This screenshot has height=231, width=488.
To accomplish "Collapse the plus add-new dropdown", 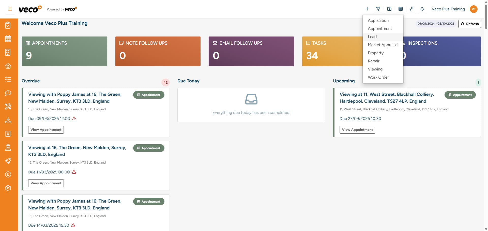I will point(367,9).
